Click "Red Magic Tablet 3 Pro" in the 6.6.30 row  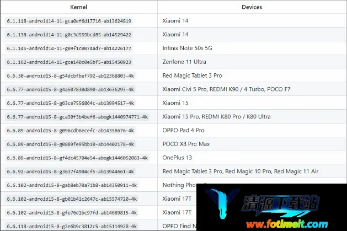coord(193,76)
